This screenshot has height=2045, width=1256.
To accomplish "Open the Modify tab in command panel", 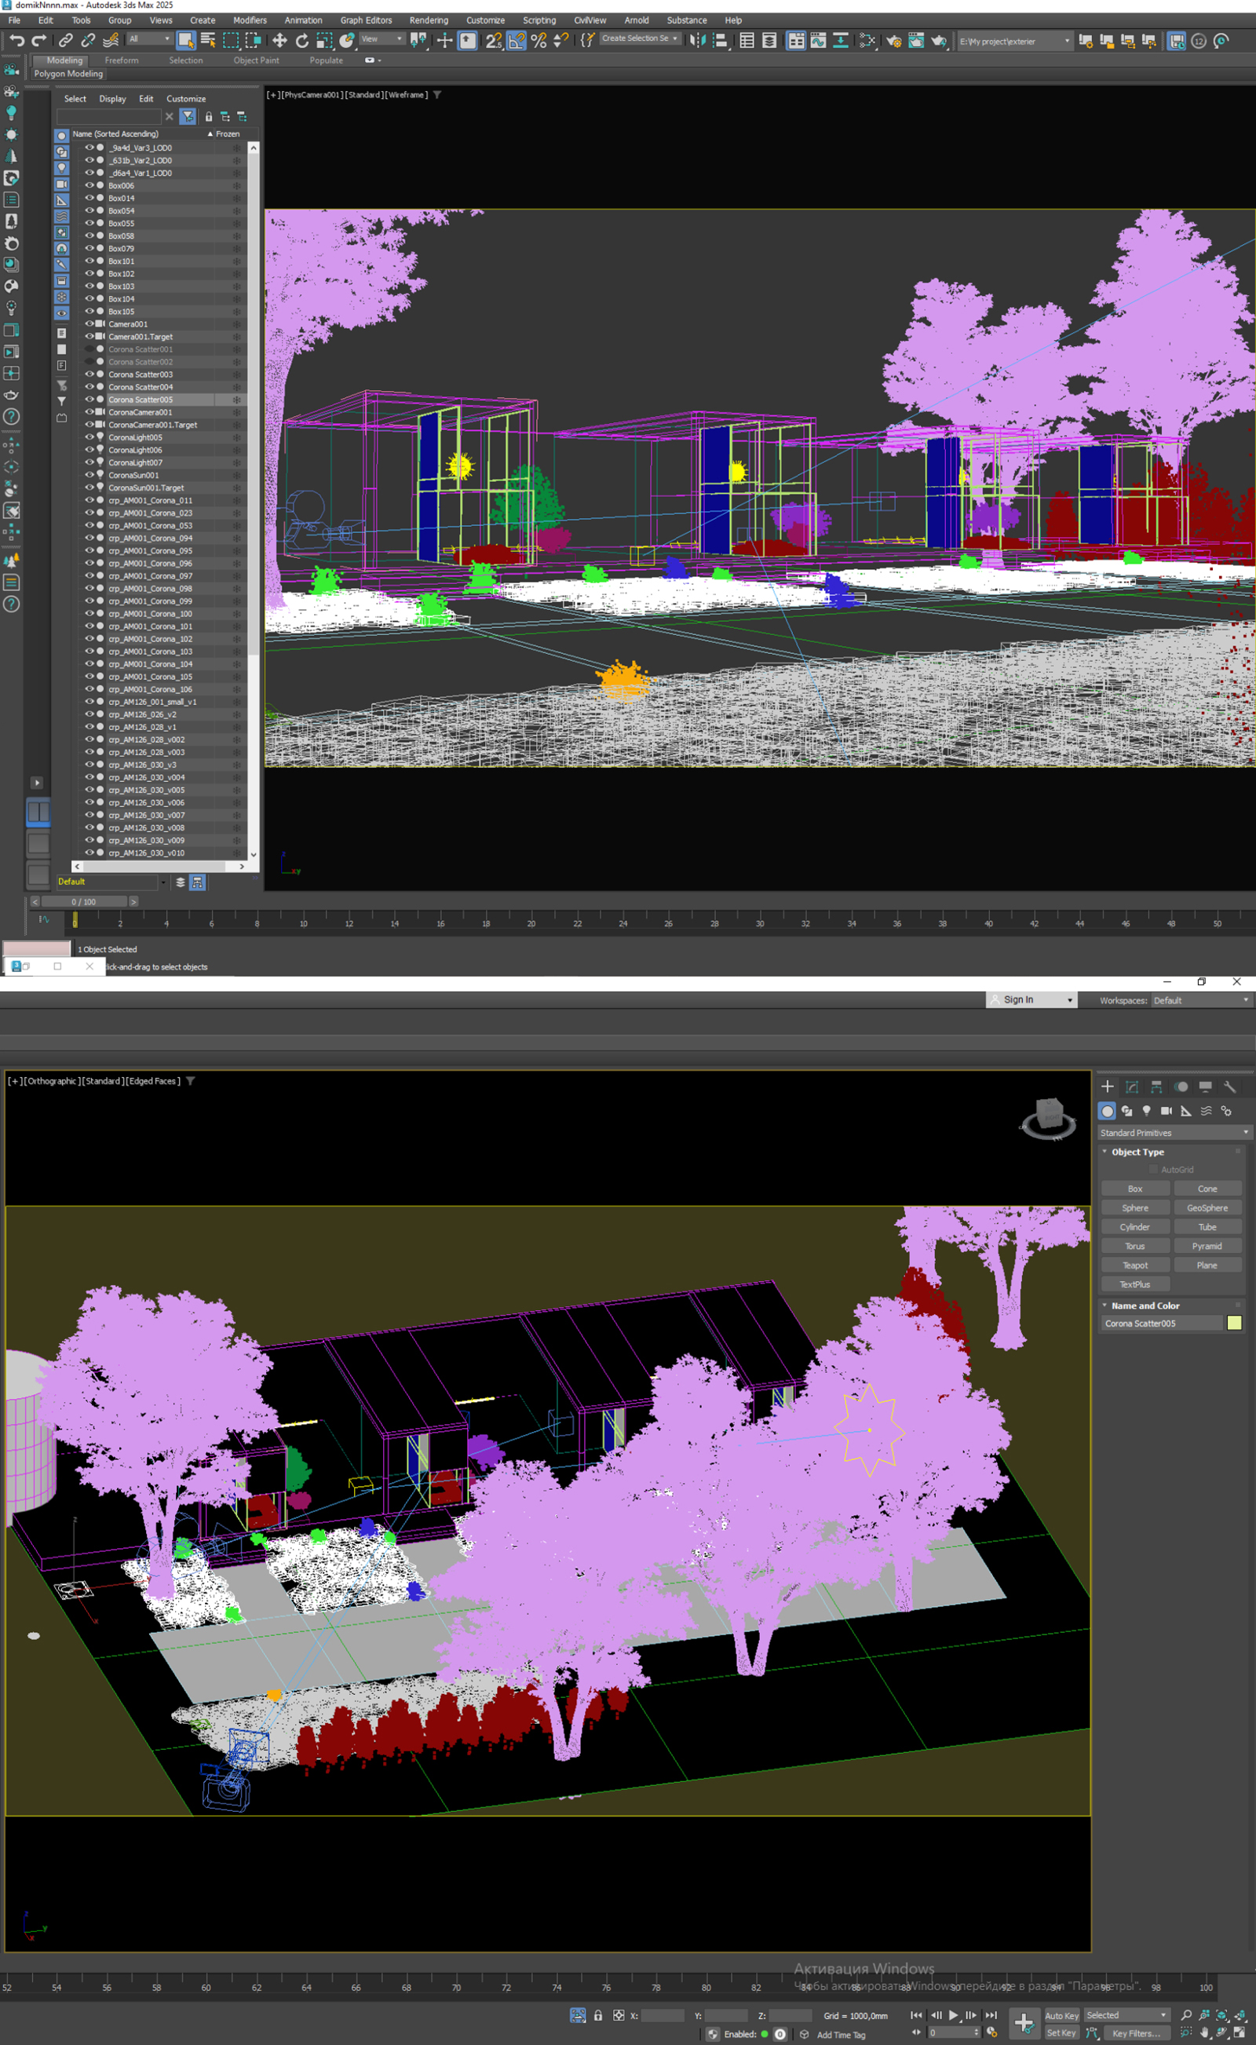I will click(1131, 1087).
